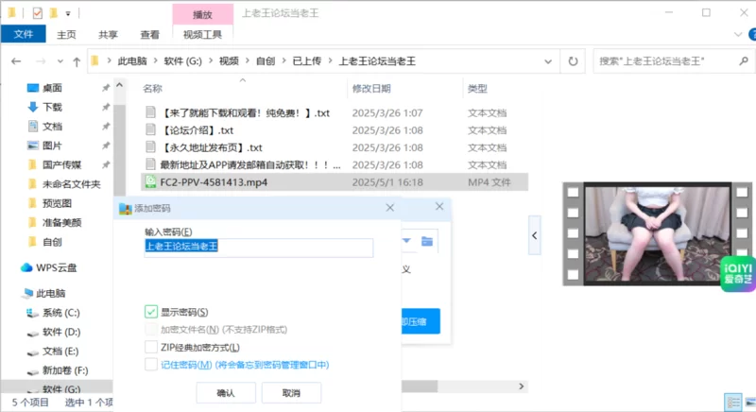Uncheck the 显示密码 checkbox
The width and height of the screenshot is (756, 412).
point(151,312)
